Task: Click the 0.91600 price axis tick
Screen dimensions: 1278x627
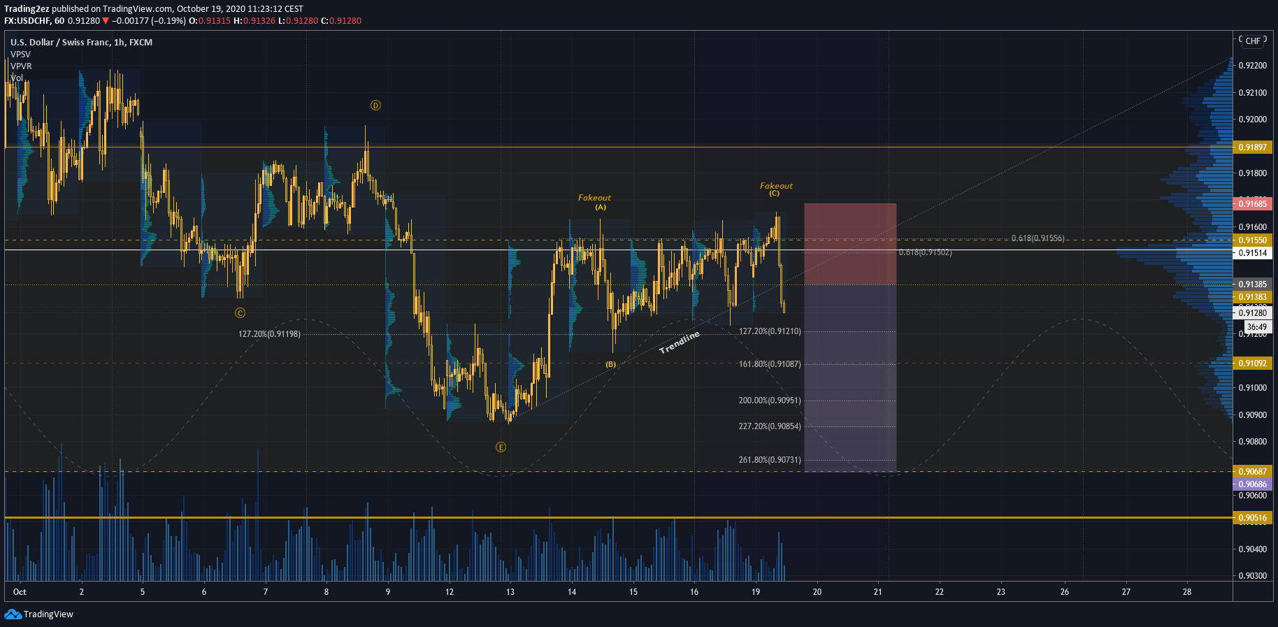Action: click(x=1252, y=227)
